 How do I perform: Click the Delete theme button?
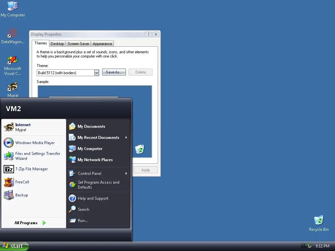coord(140,72)
